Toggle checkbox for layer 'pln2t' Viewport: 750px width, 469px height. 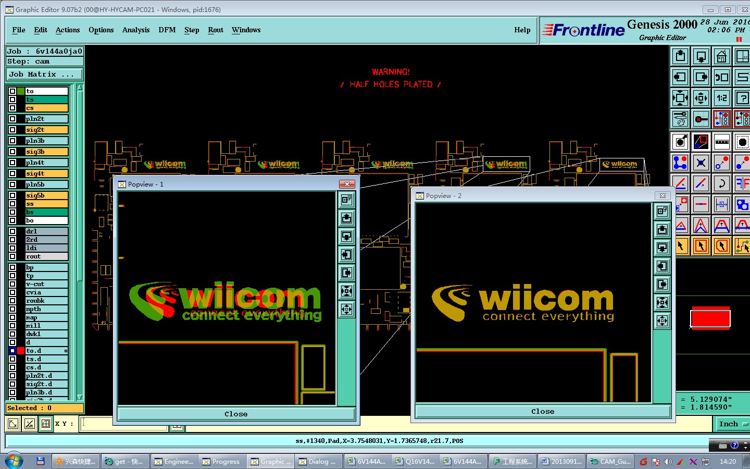pos(12,119)
